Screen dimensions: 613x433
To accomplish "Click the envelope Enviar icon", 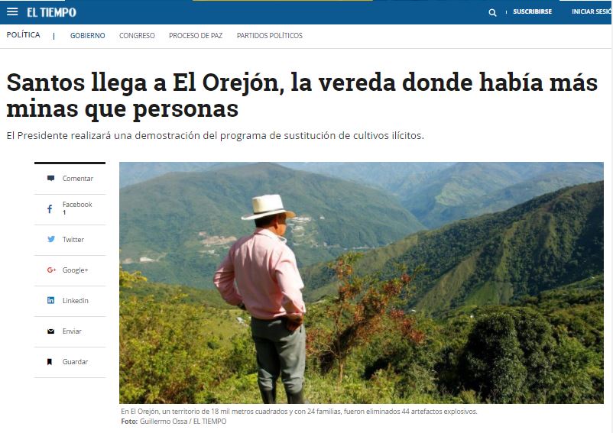I will click(50, 331).
